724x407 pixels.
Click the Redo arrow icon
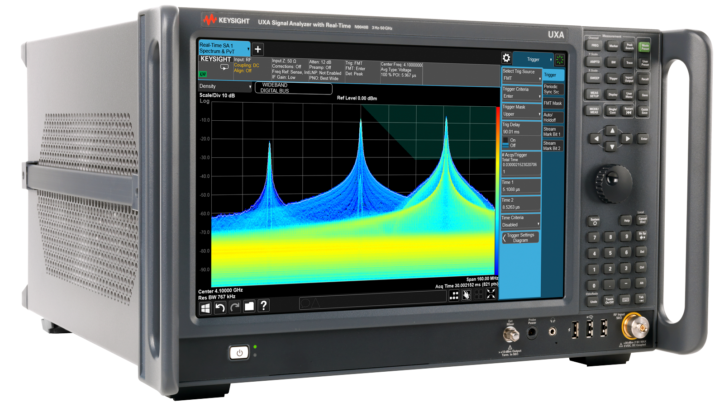(x=234, y=307)
